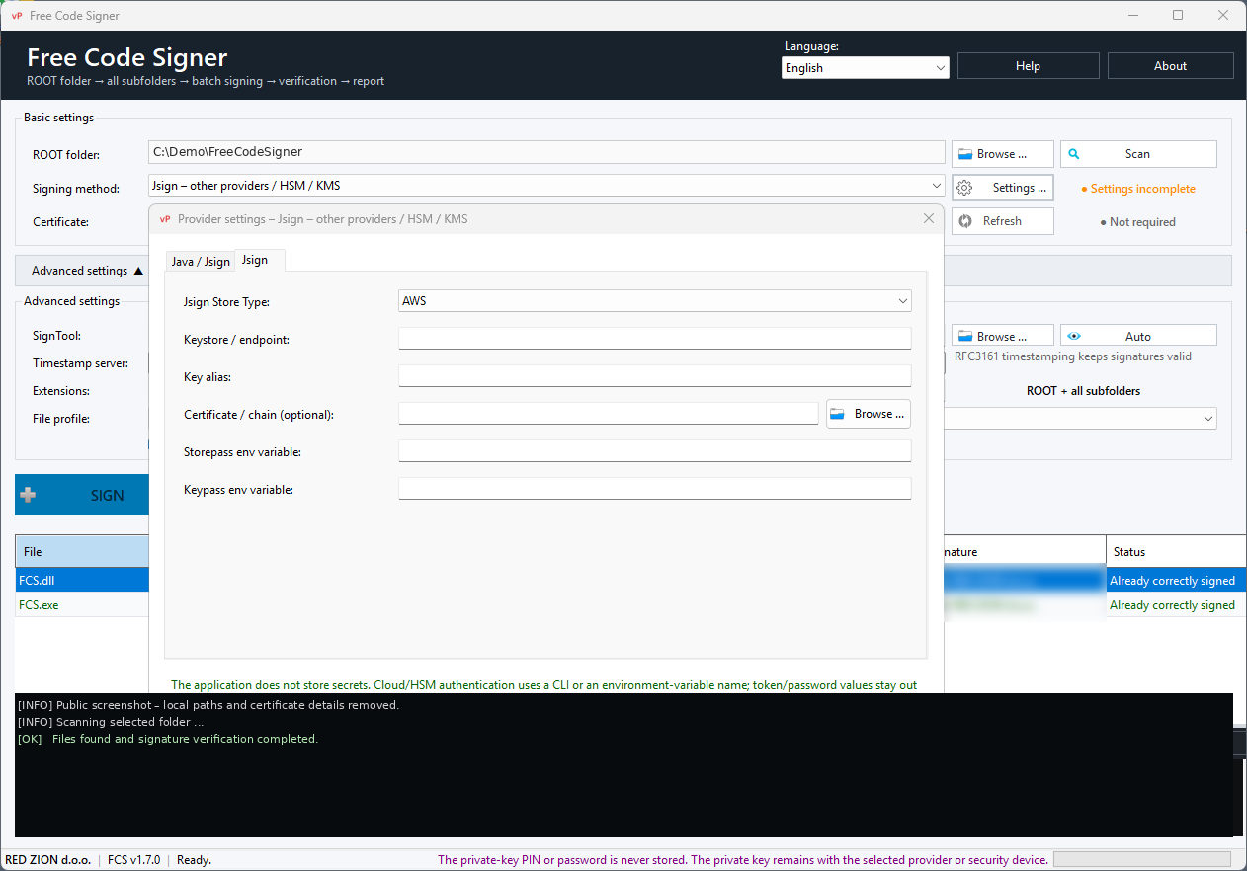
Task: Click FCS.exe's Already correctly signed status
Action: tap(1172, 605)
